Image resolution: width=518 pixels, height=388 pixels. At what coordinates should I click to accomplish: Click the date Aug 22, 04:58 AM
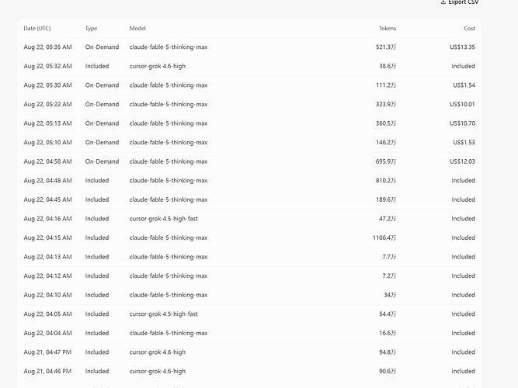[x=47, y=161]
